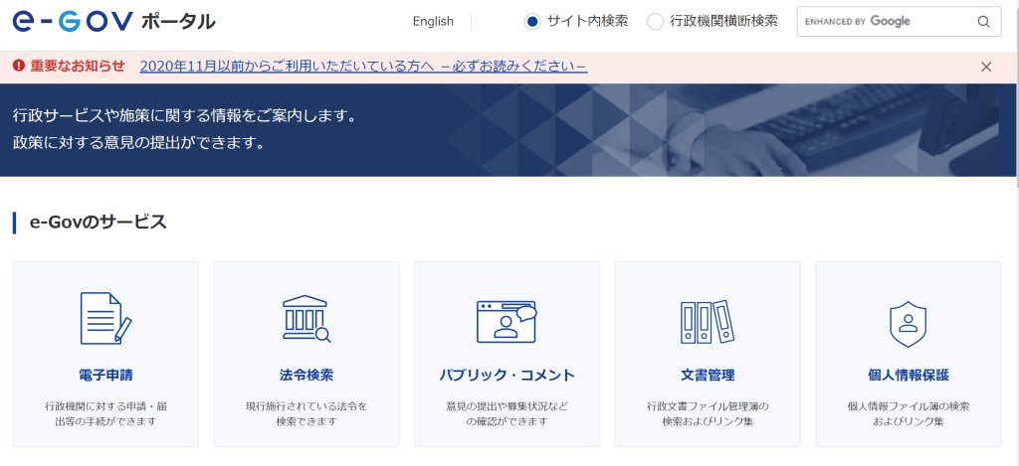Click the 法令検索 building icon
Screen dimensions: 1019x466
point(306,318)
